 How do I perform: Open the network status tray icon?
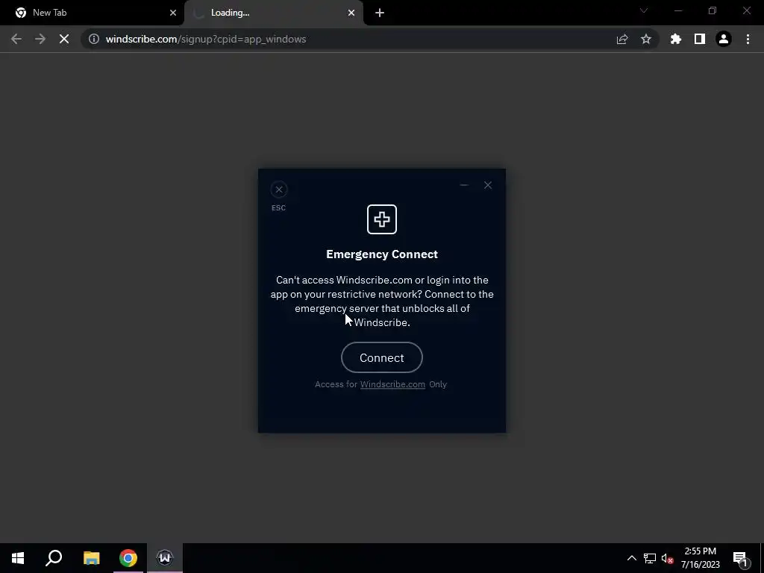click(650, 558)
